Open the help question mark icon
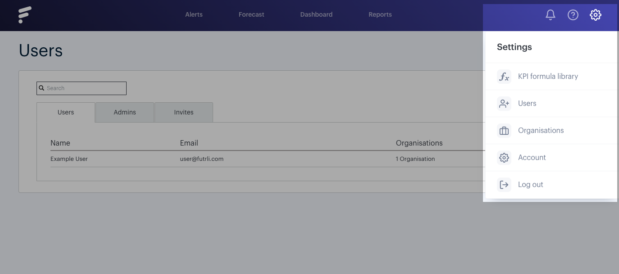Image resolution: width=619 pixels, height=274 pixels. (573, 15)
